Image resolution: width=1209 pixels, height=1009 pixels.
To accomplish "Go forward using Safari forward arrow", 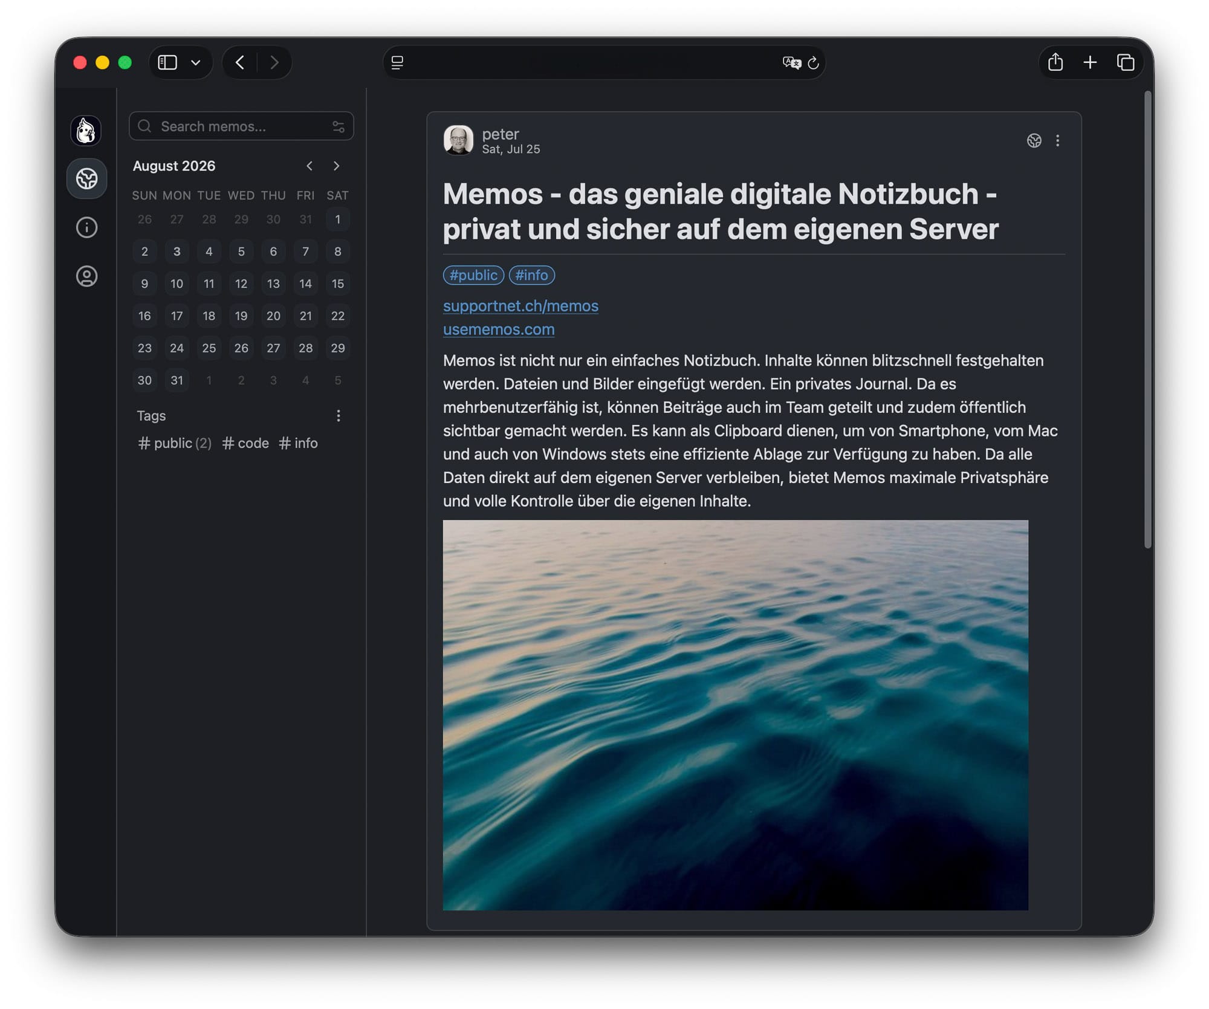I will [x=274, y=62].
